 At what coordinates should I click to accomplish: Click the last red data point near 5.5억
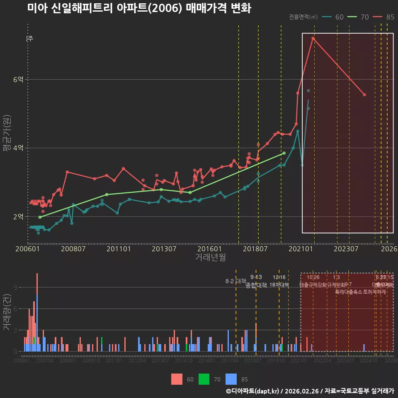click(x=364, y=95)
